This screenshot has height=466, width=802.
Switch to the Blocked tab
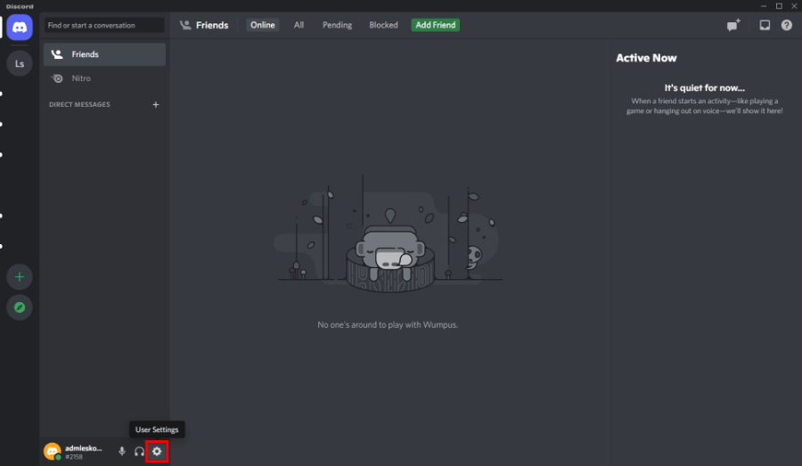(383, 25)
